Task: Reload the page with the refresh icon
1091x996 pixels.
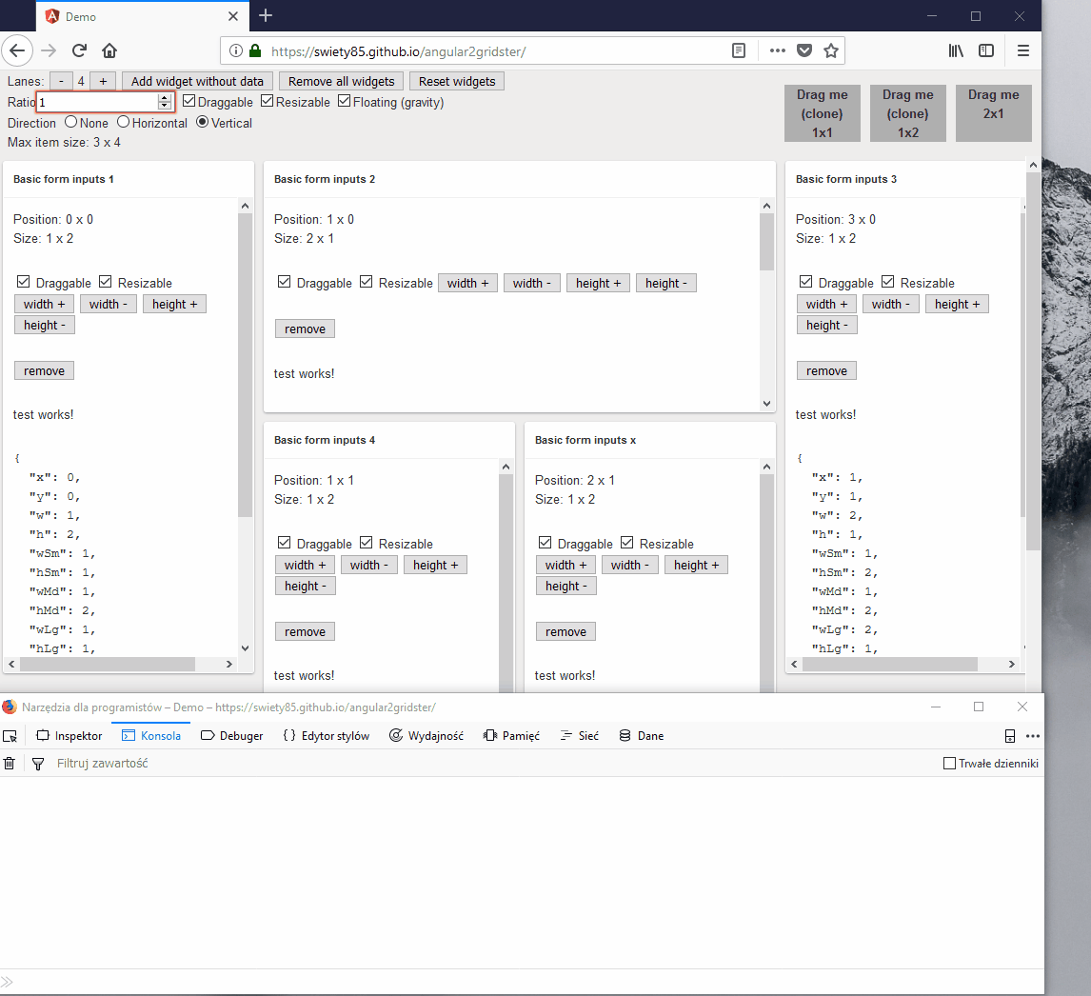Action: tap(79, 50)
